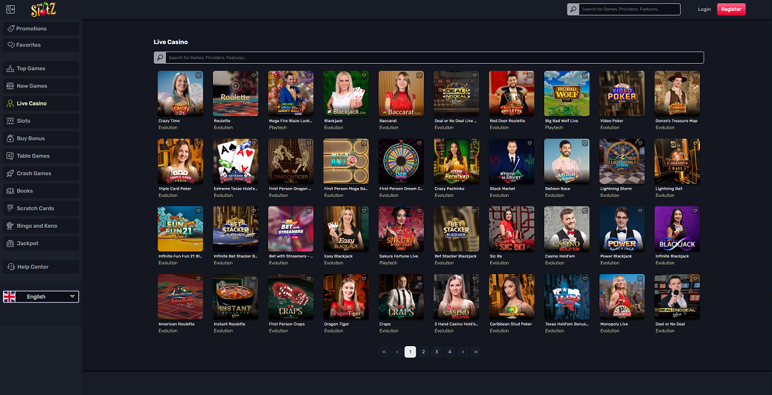Click the Buy Bonus bag icon
772x395 pixels.
point(10,138)
